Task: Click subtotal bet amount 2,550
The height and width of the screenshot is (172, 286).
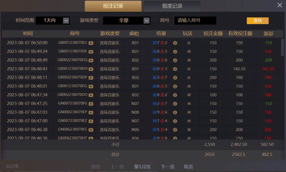Action: (x=210, y=144)
